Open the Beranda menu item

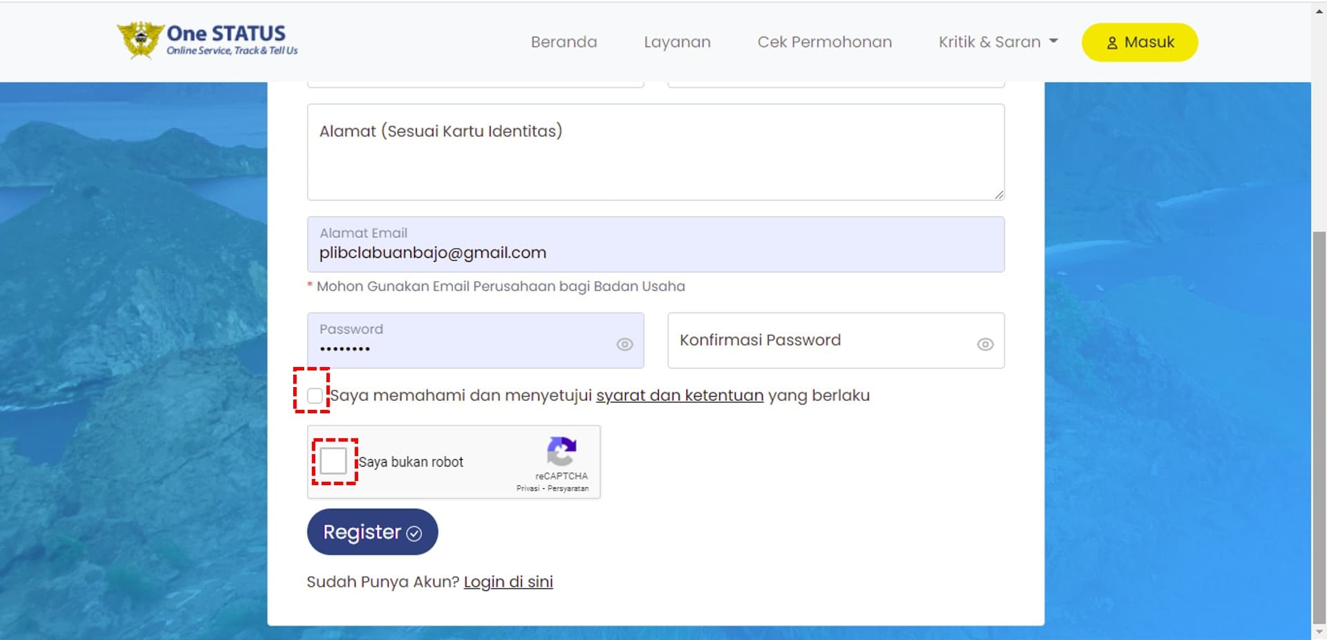pyautogui.click(x=564, y=42)
